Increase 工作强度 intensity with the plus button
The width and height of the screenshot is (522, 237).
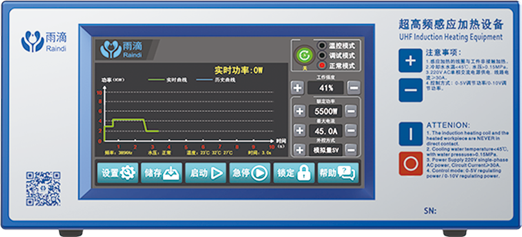[x=298, y=88]
